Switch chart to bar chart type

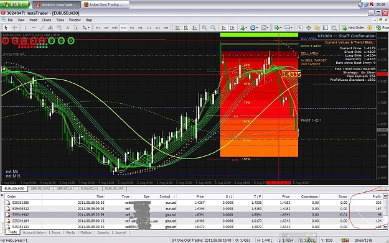point(177,28)
